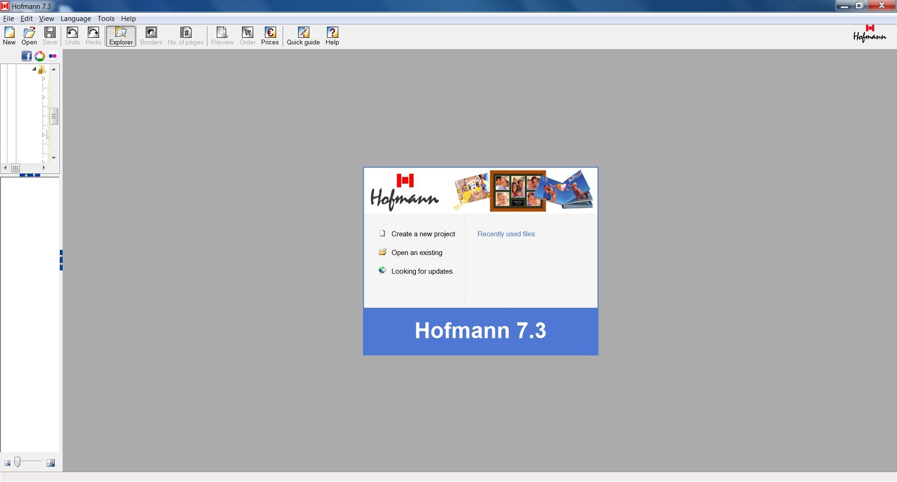Collapse the root folder in the file tree
Image resolution: width=897 pixels, height=482 pixels.
[34, 69]
